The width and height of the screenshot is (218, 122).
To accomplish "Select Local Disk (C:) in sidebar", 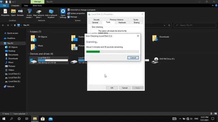I will (13, 74).
